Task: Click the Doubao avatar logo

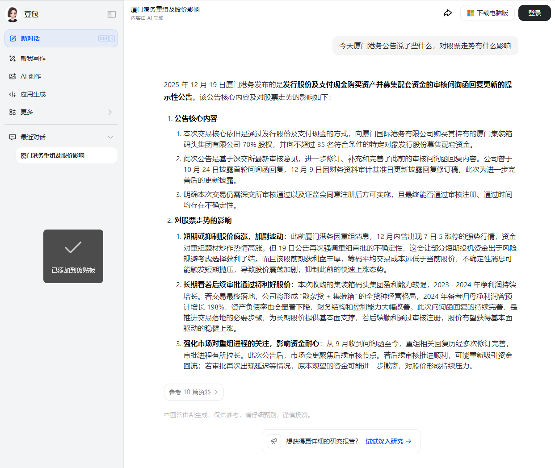Action: 13,14
